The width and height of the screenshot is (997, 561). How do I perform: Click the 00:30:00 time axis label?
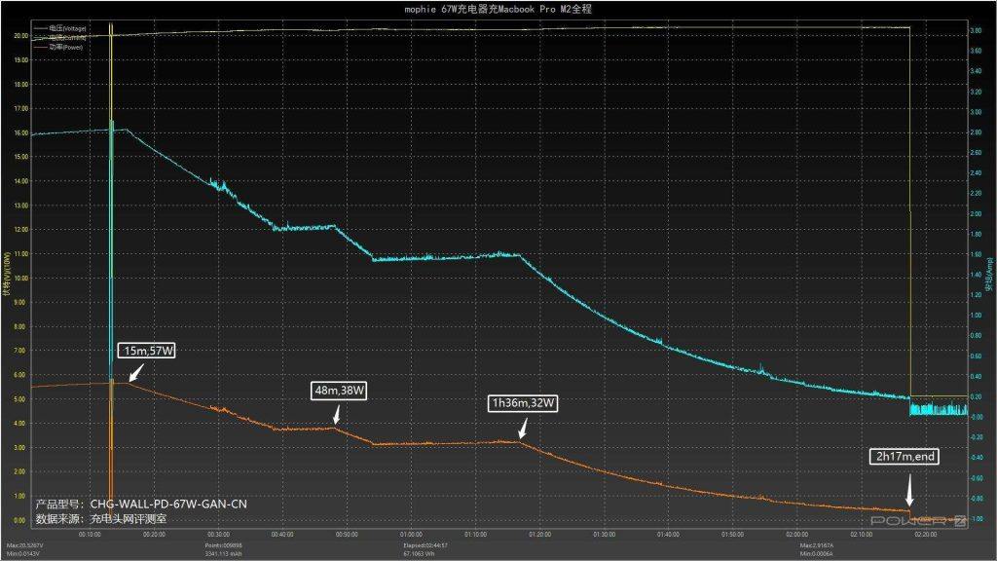coord(218,535)
